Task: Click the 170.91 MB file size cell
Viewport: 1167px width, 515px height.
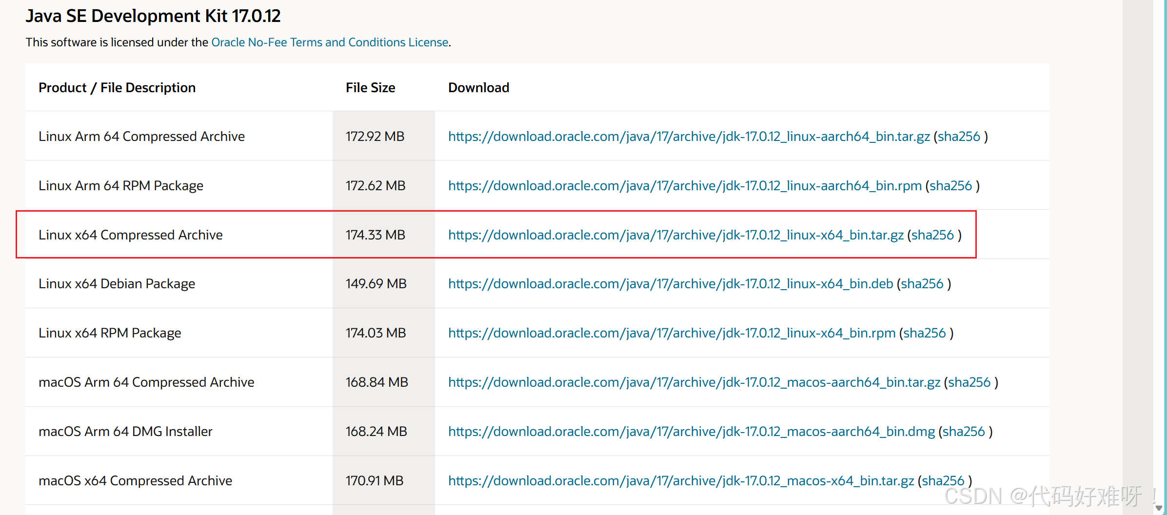Action: pyautogui.click(x=384, y=480)
